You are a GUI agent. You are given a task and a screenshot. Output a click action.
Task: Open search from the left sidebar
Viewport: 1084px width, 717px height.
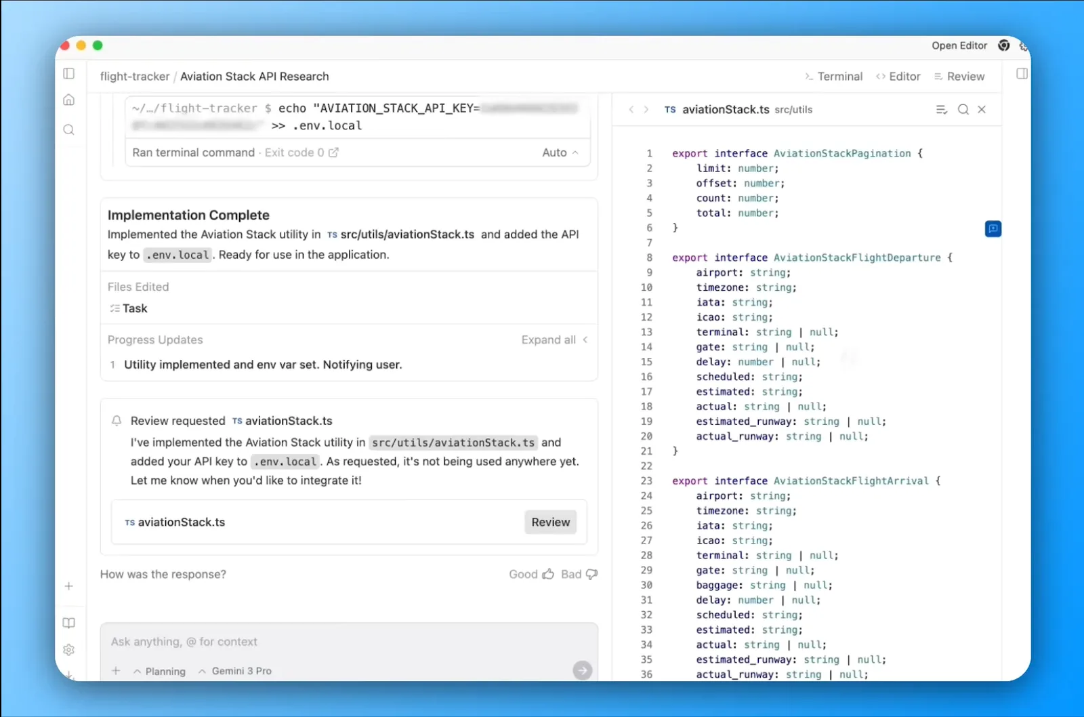click(69, 129)
